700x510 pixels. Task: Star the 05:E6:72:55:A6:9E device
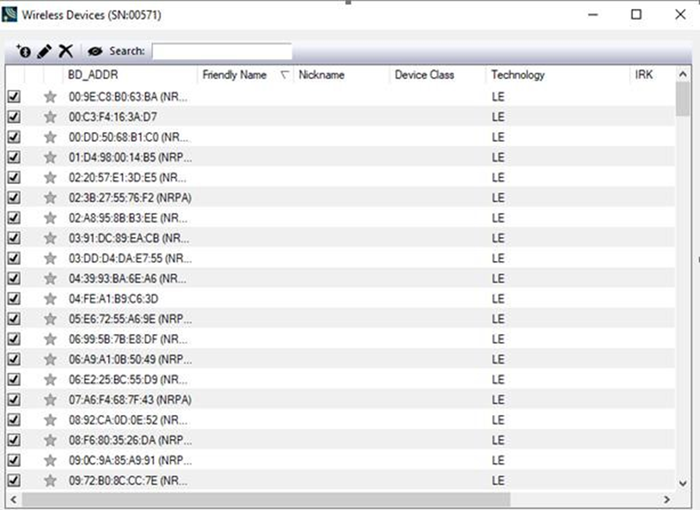pos(50,319)
